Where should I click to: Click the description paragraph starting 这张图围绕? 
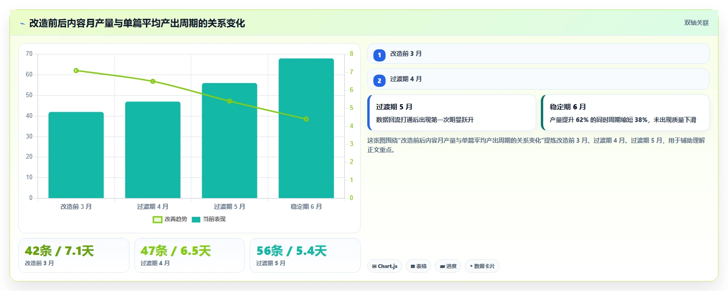coord(536,145)
